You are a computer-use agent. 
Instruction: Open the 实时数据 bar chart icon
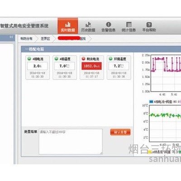[x=68, y=24]
